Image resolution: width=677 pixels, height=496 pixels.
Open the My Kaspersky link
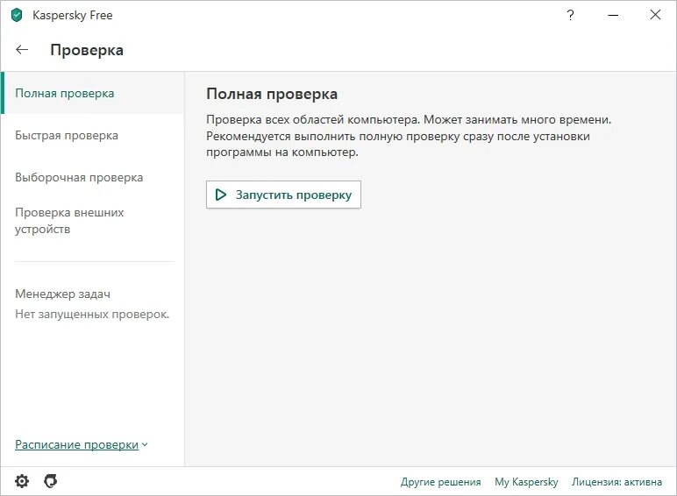click(526, 482)
